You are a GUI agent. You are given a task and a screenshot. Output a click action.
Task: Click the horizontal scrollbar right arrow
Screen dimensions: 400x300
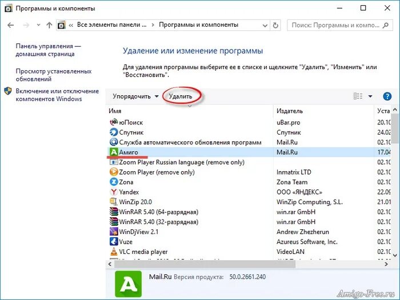click(x=386, y=264)
